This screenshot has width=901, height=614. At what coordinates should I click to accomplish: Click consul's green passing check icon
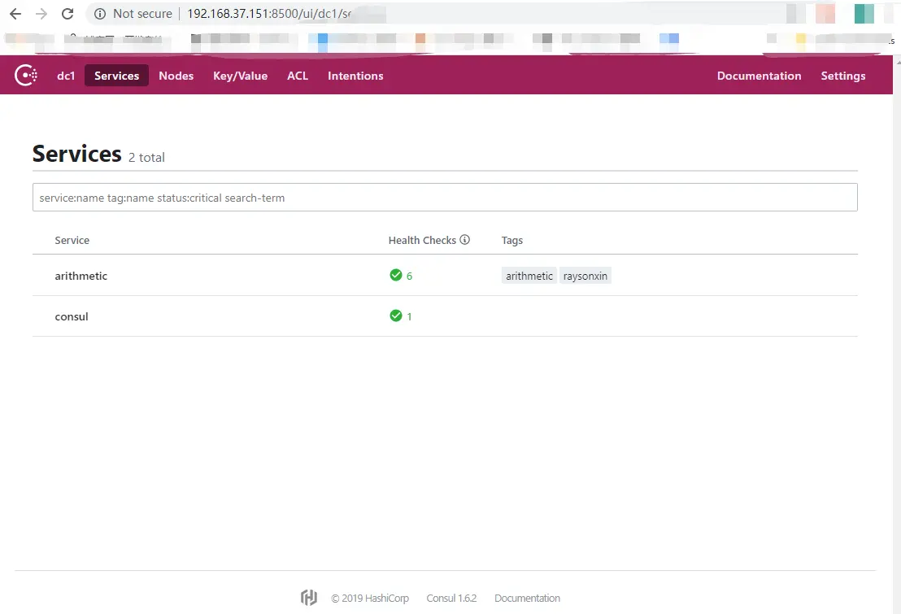(396, 316)
